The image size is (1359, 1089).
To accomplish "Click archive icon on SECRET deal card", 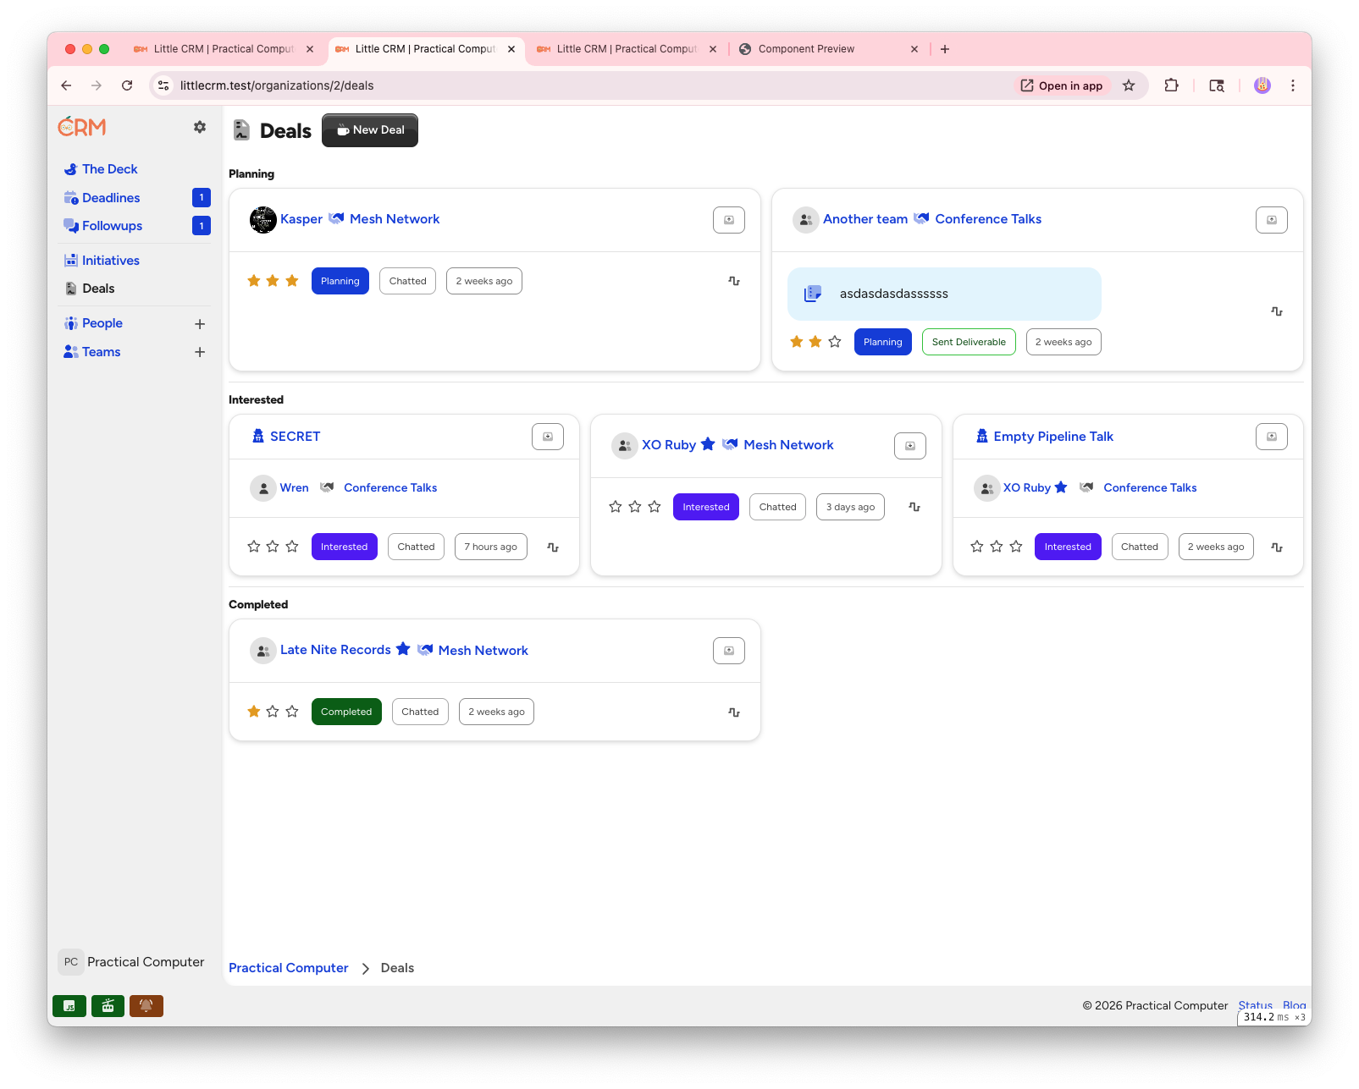I will point(547,437).
